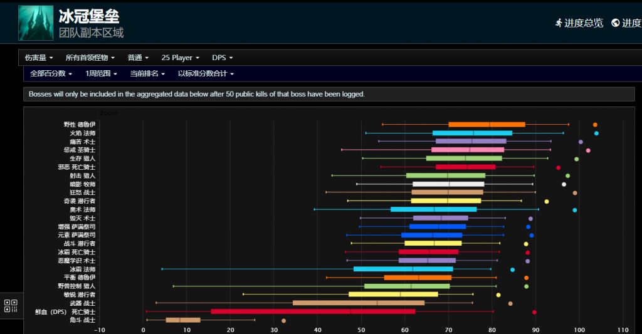This screenshot has width=642, height=334.
Task: Click the running figure progress overview icon
Action: point(559,23)
